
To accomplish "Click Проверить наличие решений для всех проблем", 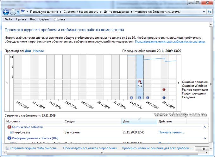I will (157, 148).
